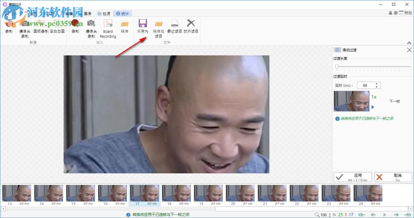Click the timeline scrollbar left arrow
Viewport: 414px width, 218px height.
3,209
